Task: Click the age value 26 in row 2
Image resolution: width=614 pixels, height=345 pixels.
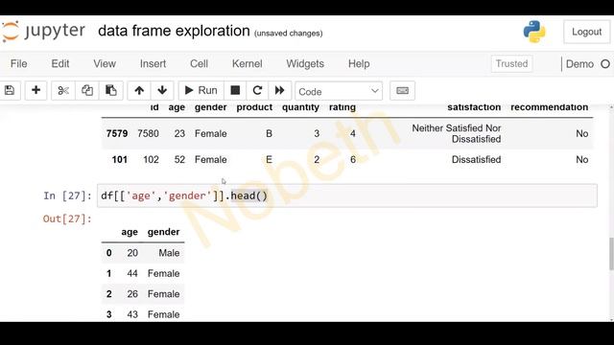Action: point(132,294)
